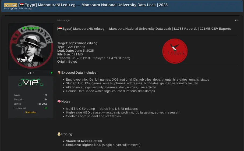Open the user avatar image
This screenshot has width=244, height=151.
[x=31, y=47]
